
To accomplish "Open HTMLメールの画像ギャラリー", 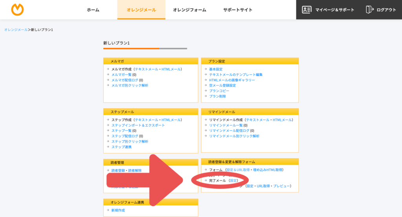I will [x=232, y=80].
